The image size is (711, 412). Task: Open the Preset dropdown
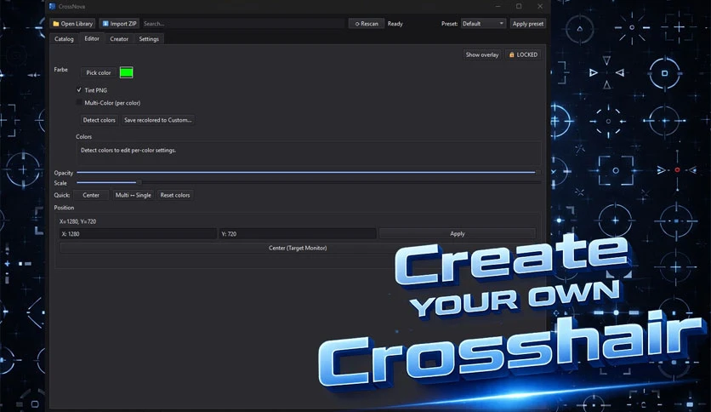coord(483,24)
